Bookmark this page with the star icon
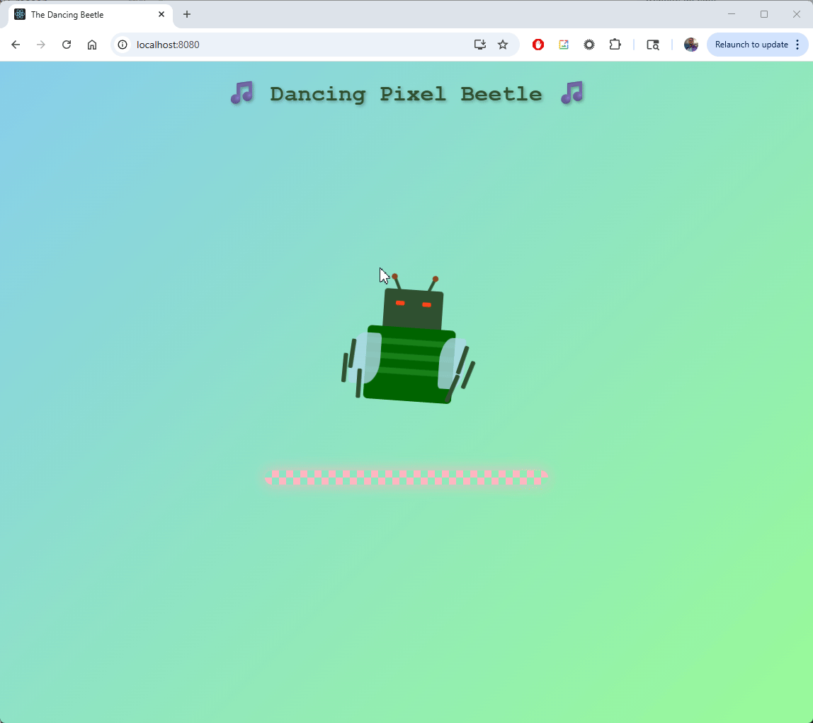 (503, 45)
